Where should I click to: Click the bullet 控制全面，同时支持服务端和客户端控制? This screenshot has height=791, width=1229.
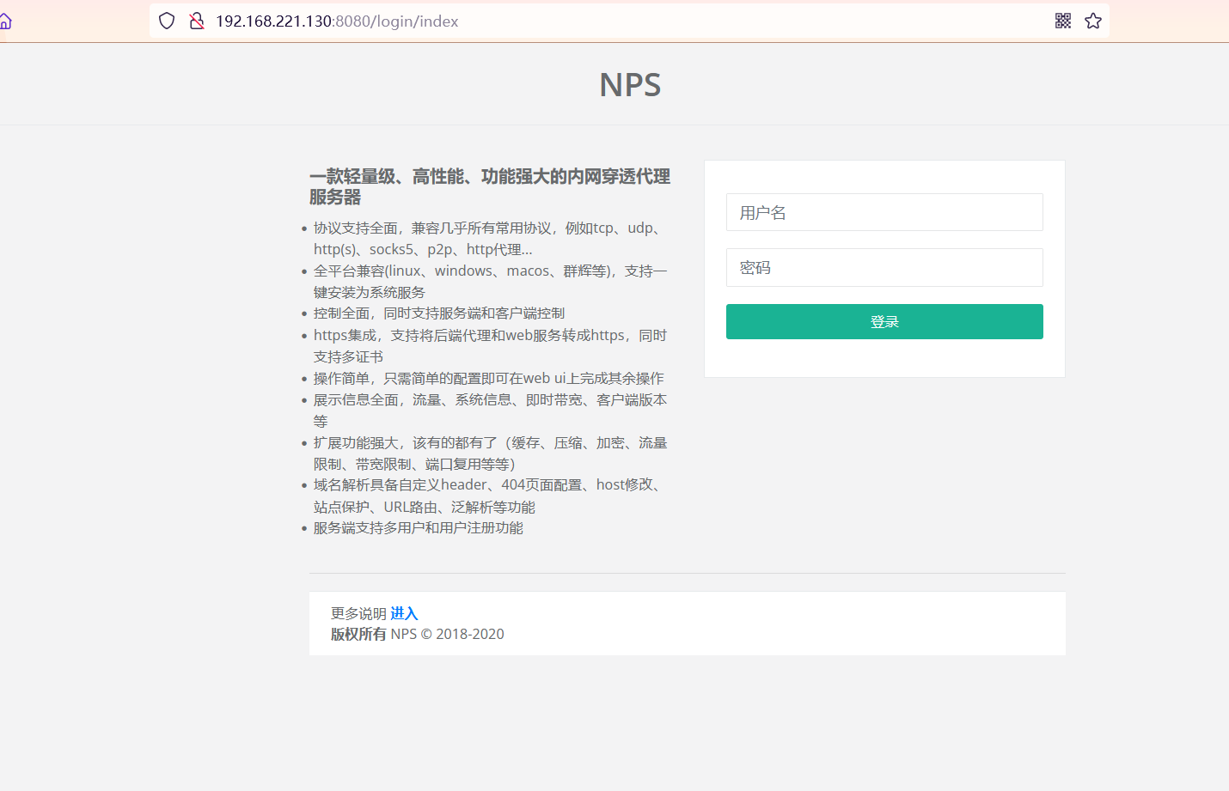[439, 313]
